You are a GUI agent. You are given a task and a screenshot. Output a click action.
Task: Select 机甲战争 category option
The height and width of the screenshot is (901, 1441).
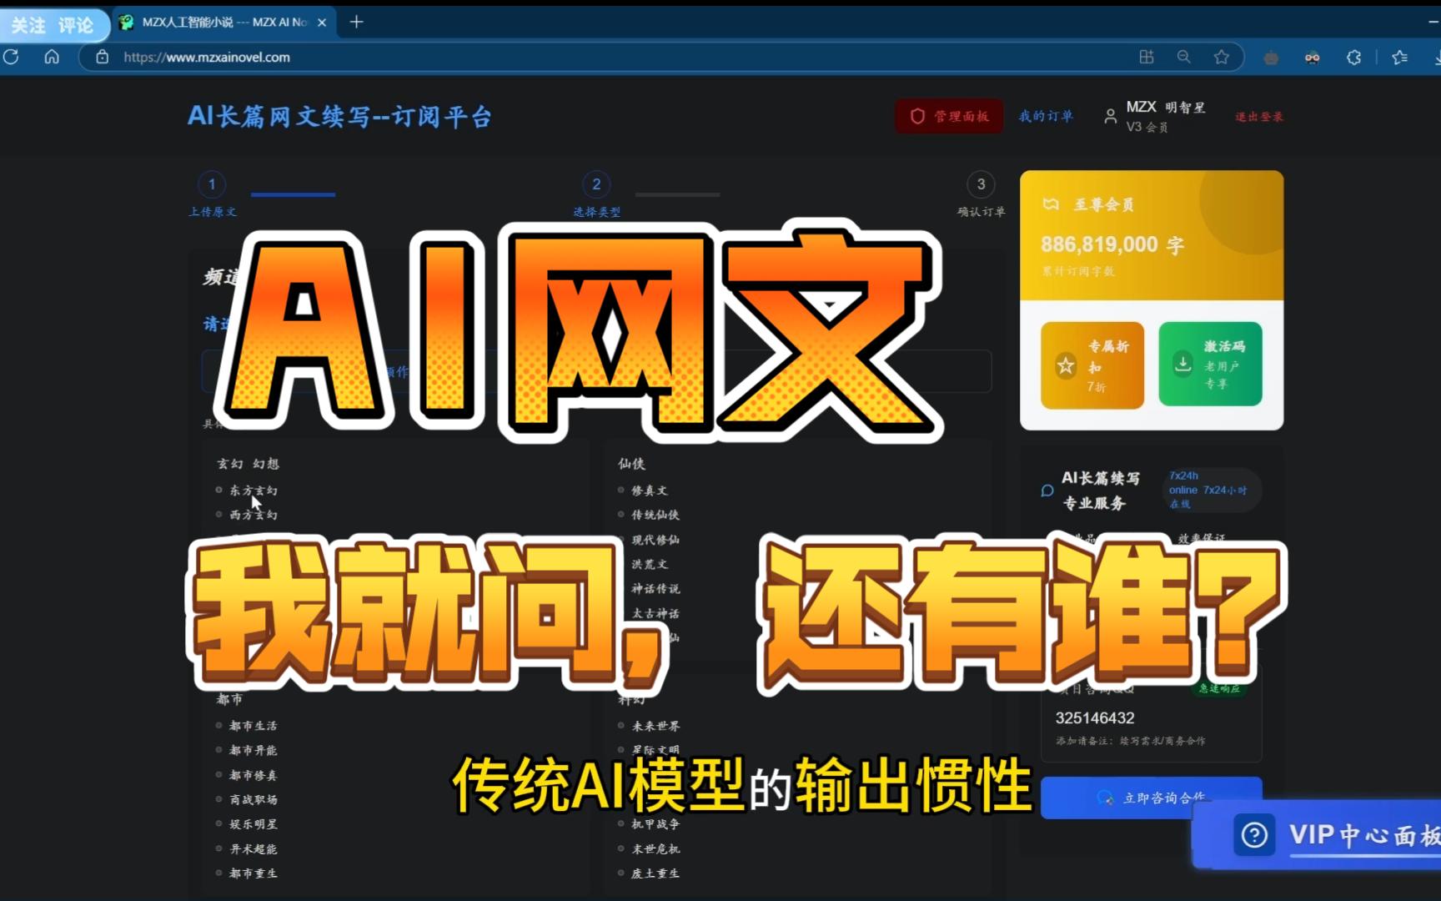(649, 824)
